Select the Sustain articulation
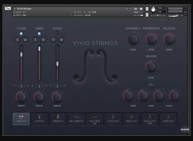The image size is (193, 141). pyautogui.click(x=39, y=119)
